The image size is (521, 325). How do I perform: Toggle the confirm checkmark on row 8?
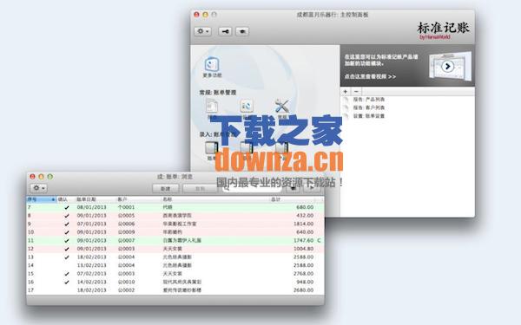tap(67, 216)
